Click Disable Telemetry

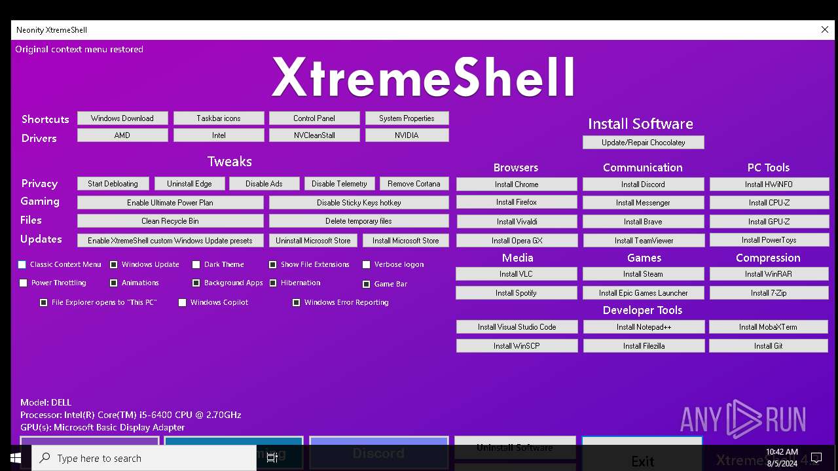339,184
